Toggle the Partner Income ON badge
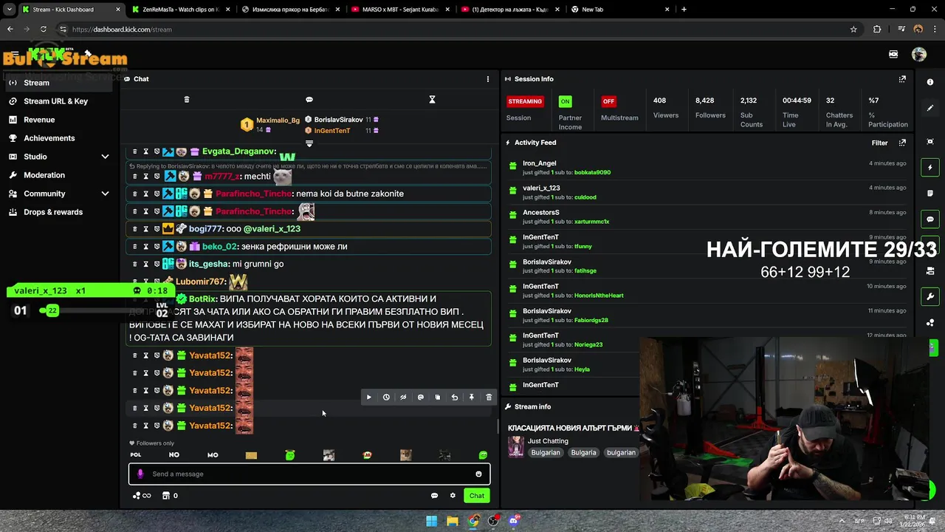Screen dimensions: 945x532 coord(565,101)
